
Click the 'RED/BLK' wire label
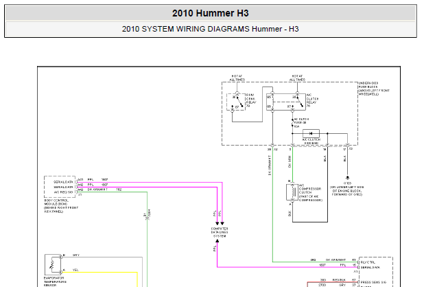pos(339,280)
